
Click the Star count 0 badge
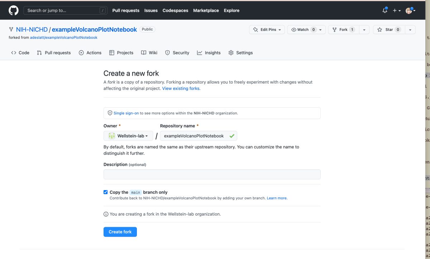click(x=398, y=30)
